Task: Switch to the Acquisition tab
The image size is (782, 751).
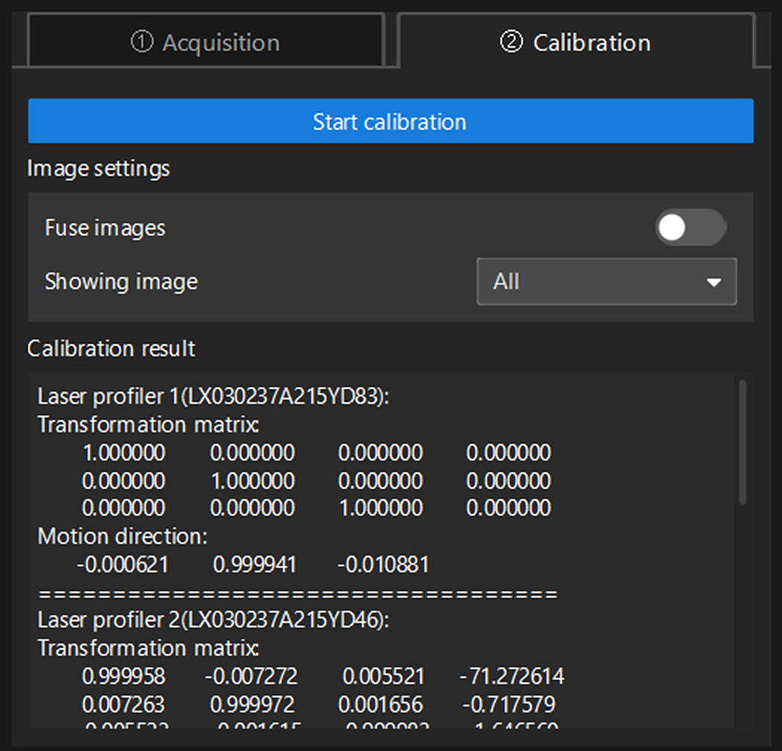Action: (205, 42)
